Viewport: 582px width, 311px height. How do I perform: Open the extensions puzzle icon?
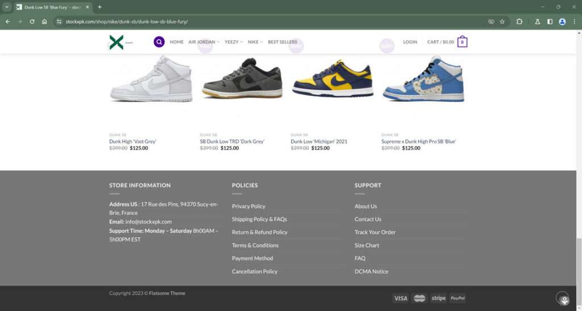519,22
